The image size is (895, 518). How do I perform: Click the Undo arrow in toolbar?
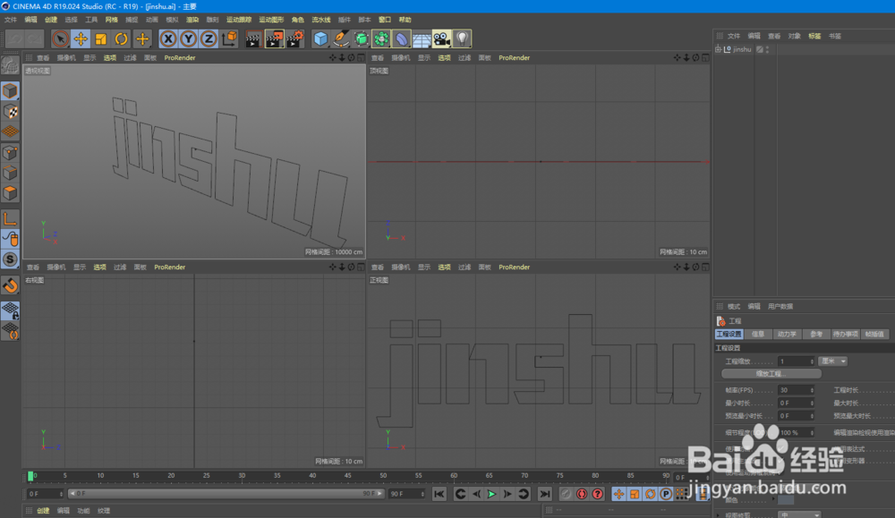click(x=15, y=38)
